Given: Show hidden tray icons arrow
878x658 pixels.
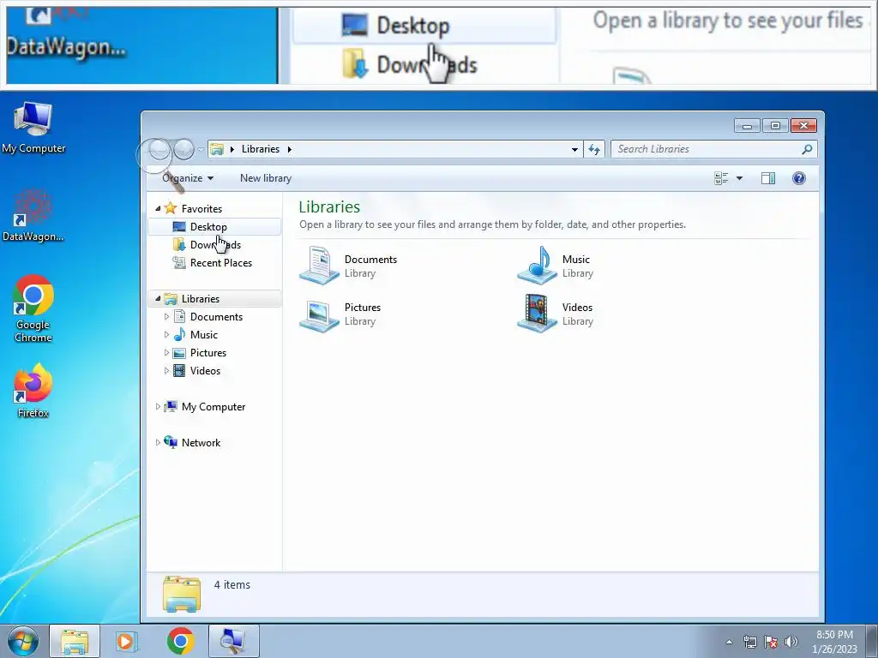Looking at the screenshot, I should click(x=729, y=642).
